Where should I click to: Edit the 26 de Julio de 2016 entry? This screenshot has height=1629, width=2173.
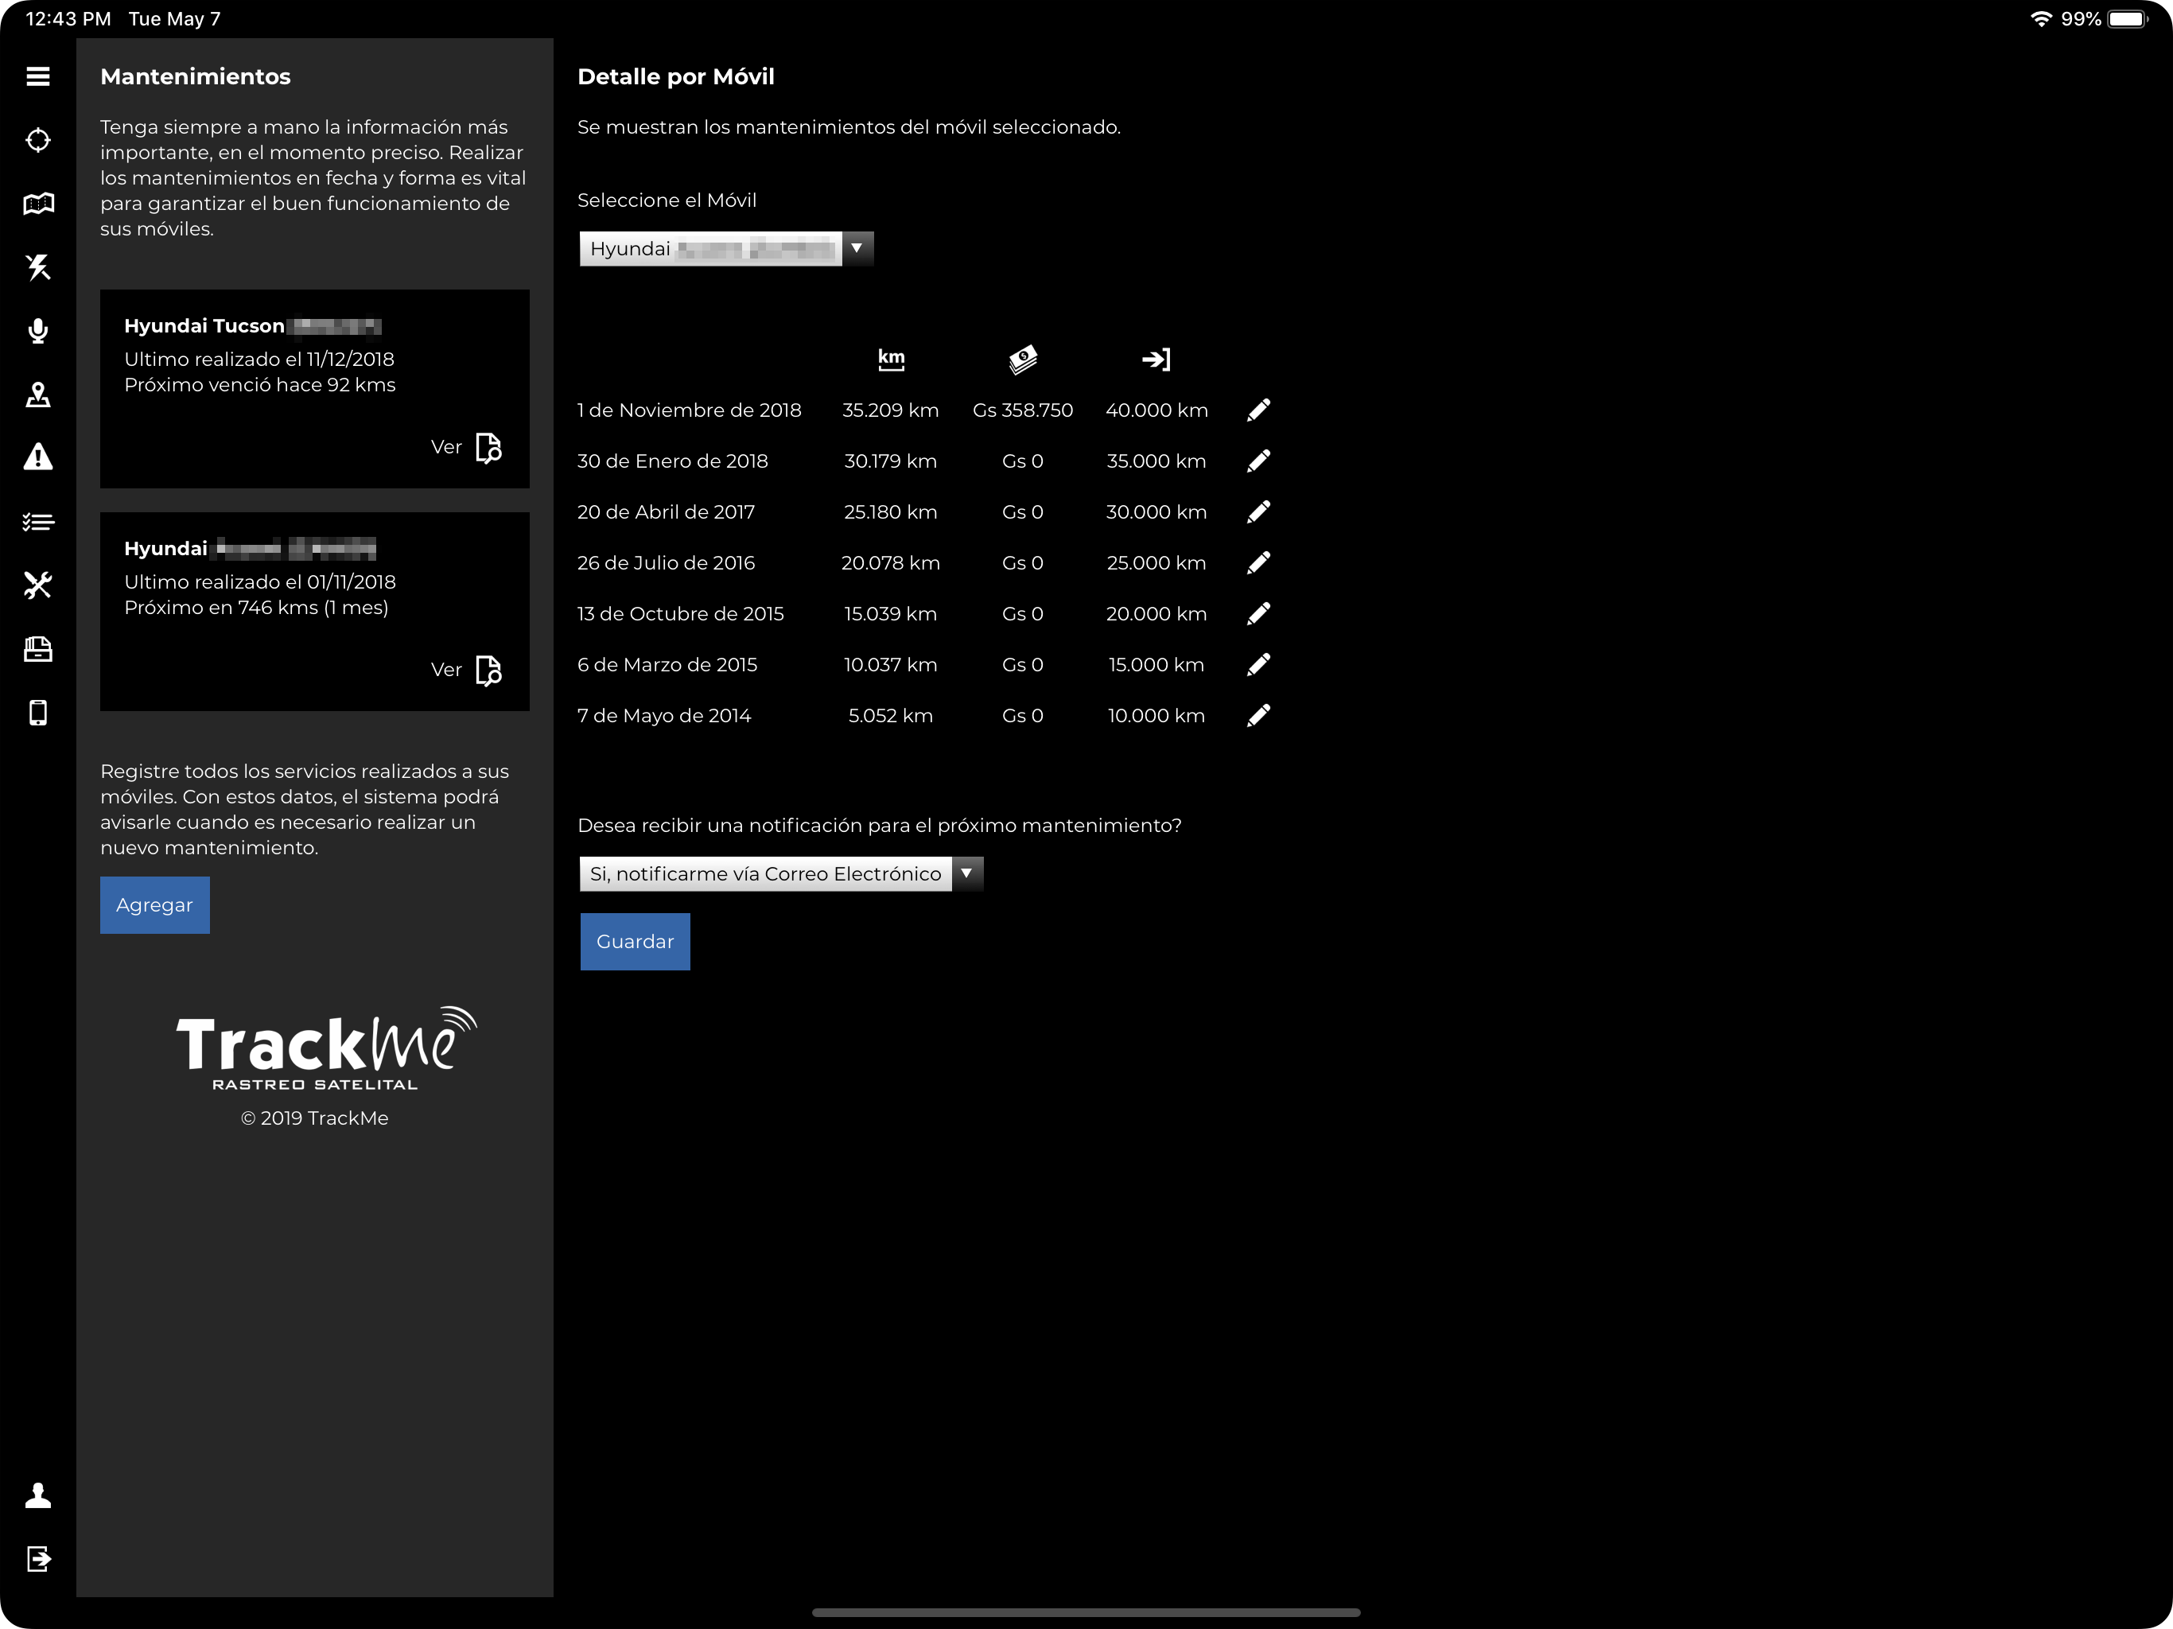[x=1258, y=563]
